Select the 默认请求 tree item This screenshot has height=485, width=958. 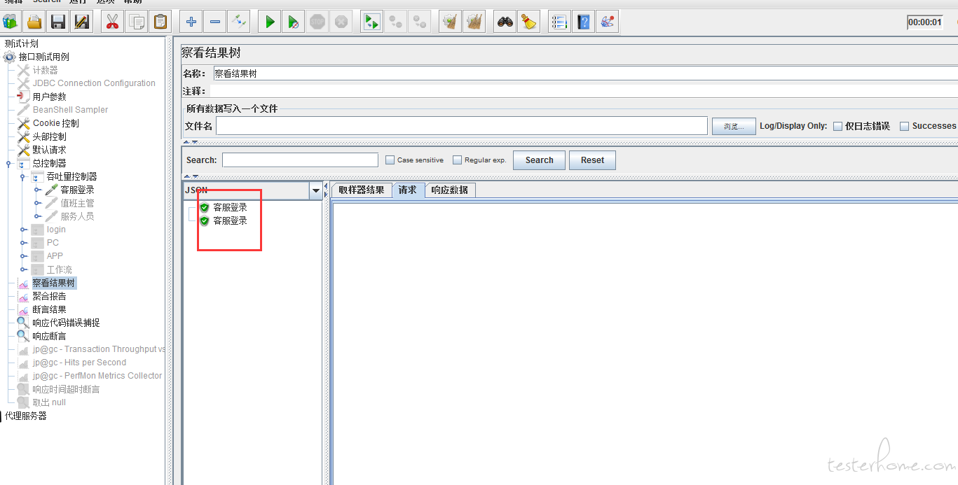click(x=49, y=150)
